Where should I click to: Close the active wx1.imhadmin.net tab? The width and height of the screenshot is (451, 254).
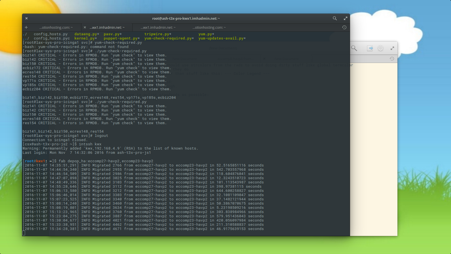click(x=85, y=27)
